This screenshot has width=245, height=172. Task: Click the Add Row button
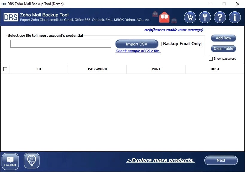click(x=223, y=38)
